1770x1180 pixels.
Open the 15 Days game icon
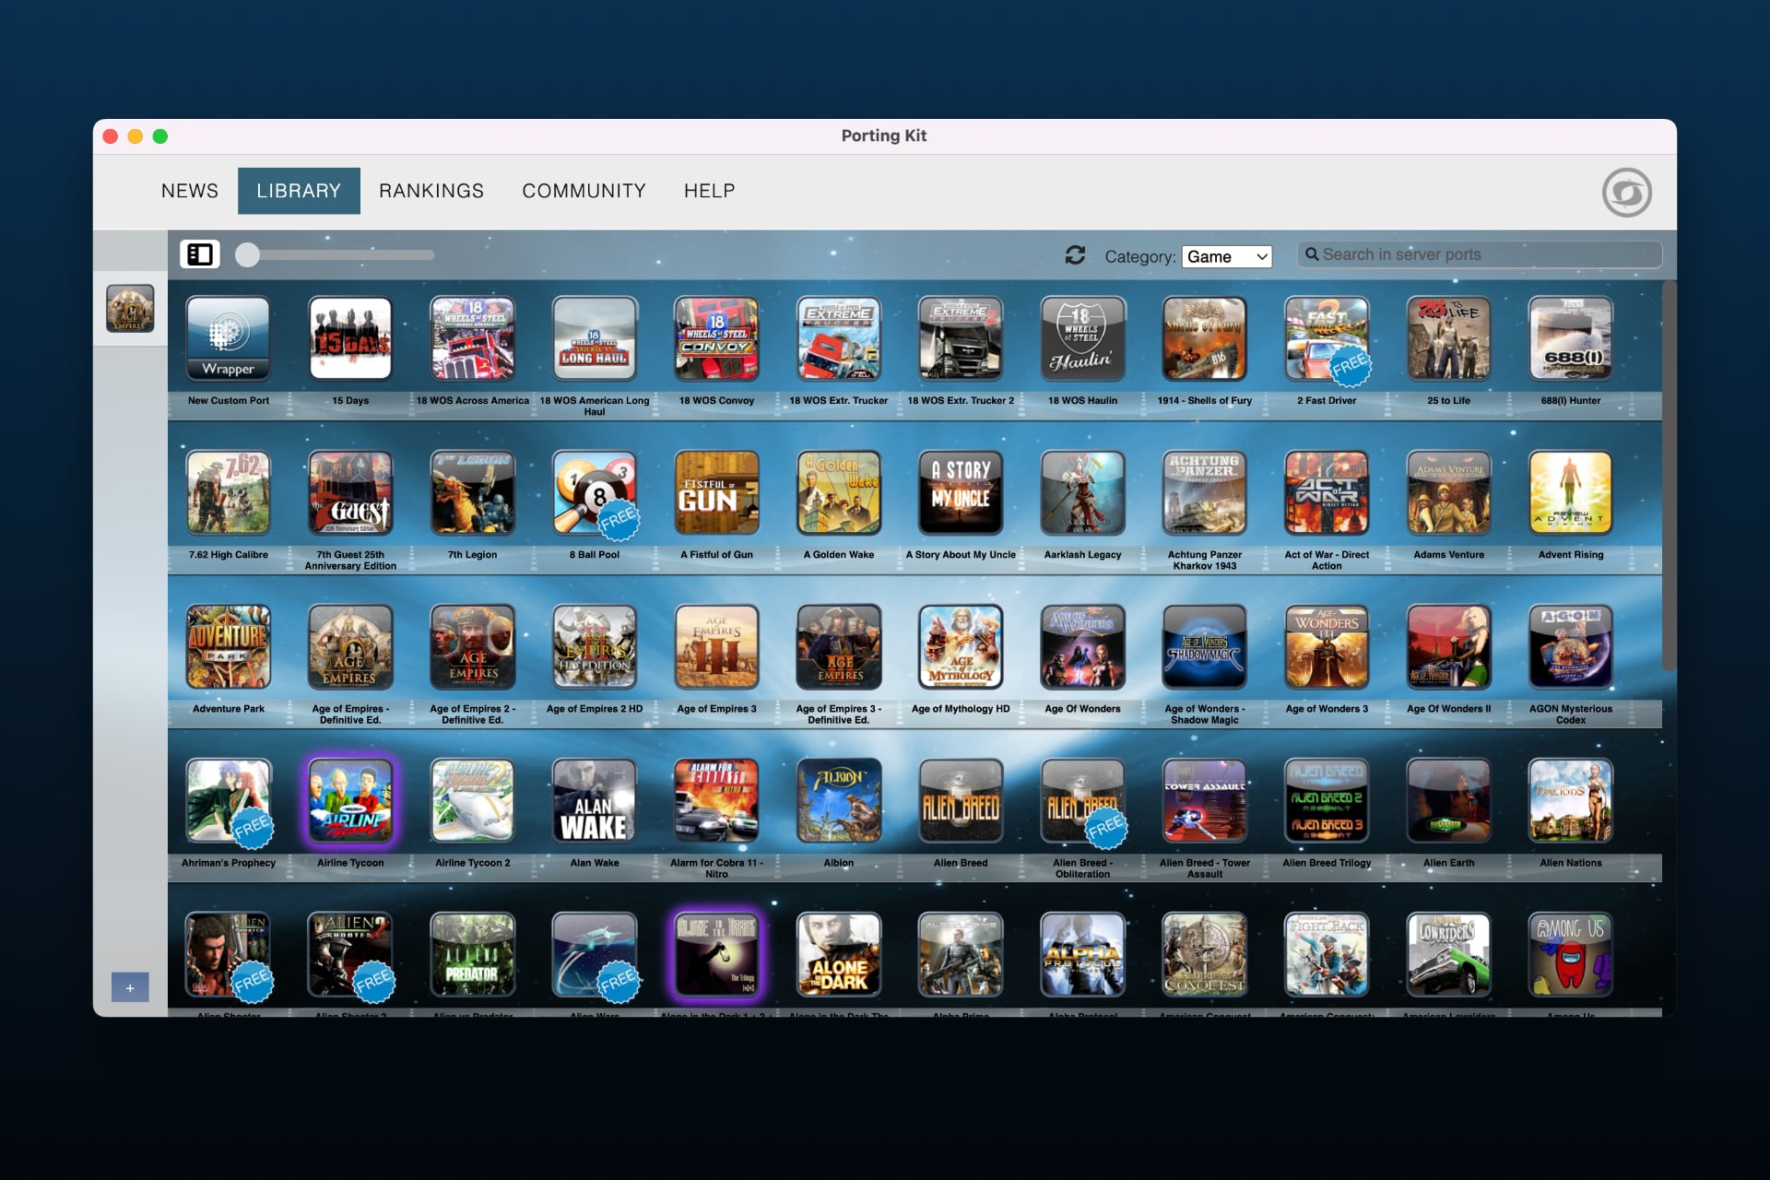pos(350,338)
